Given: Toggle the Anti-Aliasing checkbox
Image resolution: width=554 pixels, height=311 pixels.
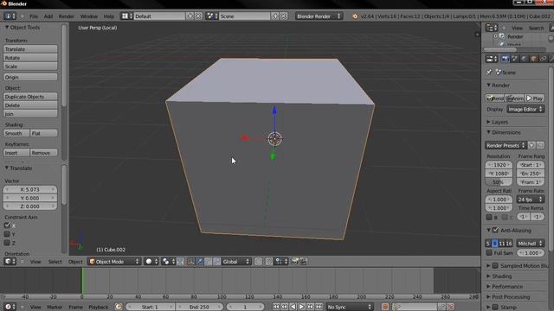Looking at the screenshot, I should click(x=495, y=230).
